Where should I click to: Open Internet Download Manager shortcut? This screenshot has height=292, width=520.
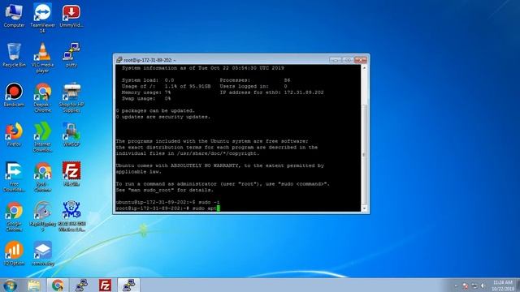pyautogui.click(x=42, y=137)
